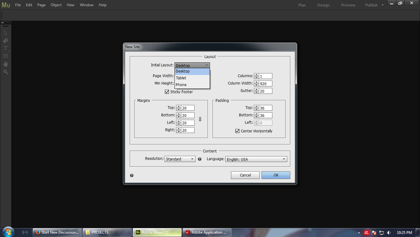The height and width of the screenshot is (237, 420).
Task: Open the volume speaker icon
Action: point(389,233)
